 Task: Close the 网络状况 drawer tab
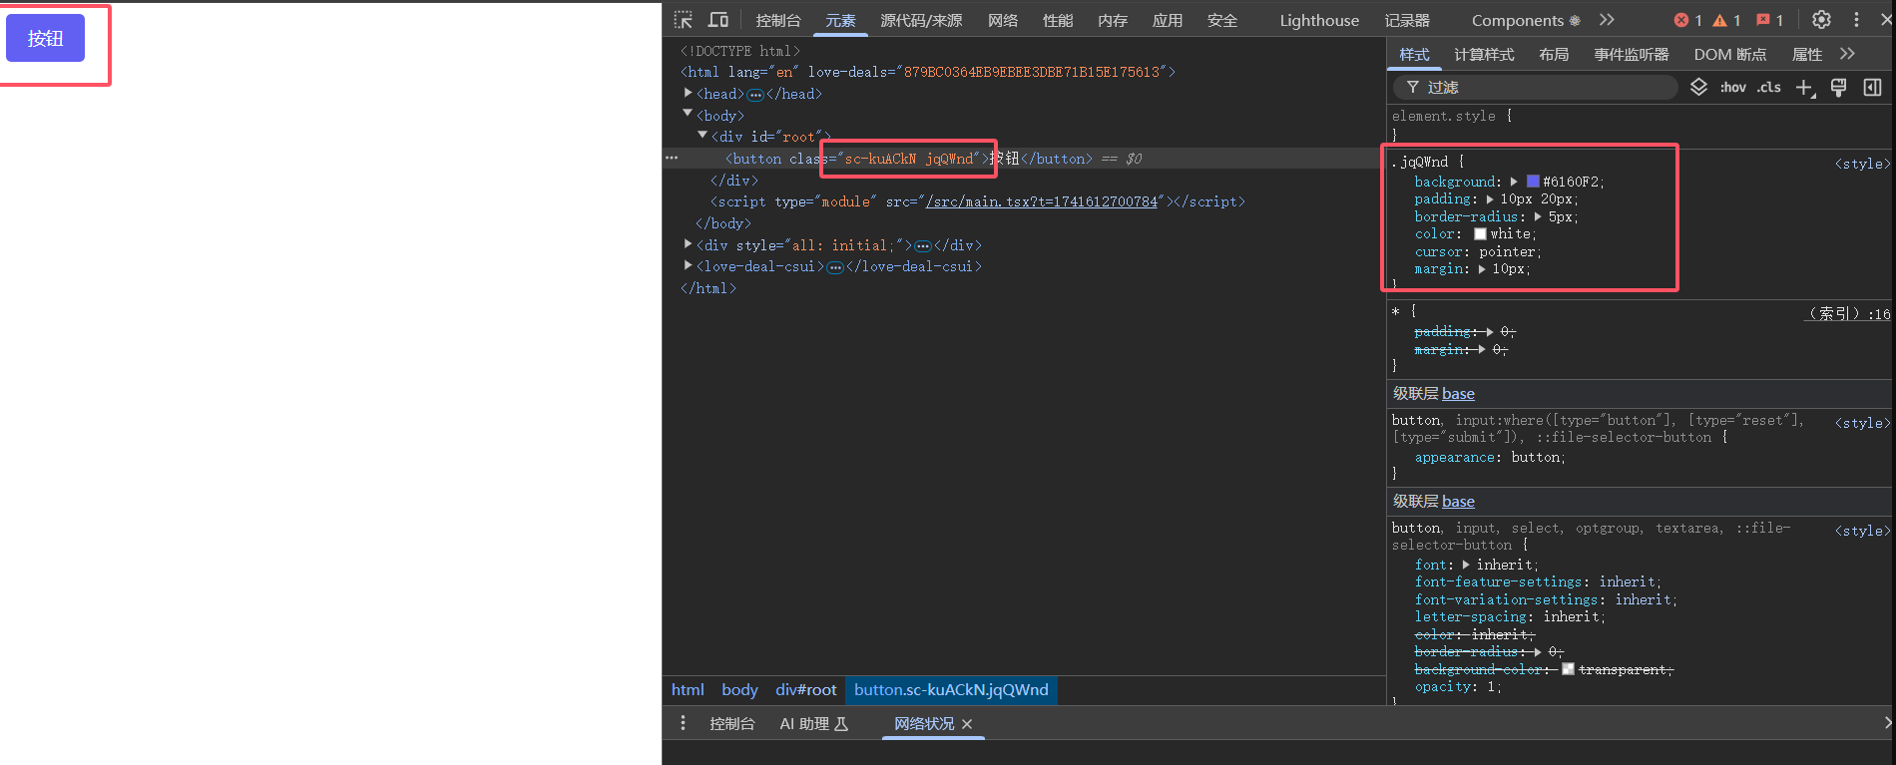(x=967, y=724)
